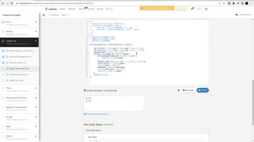Toggle the Palindrome Linked List checkbox
Viewport: 254px width, 142px height.
point(3,75)
